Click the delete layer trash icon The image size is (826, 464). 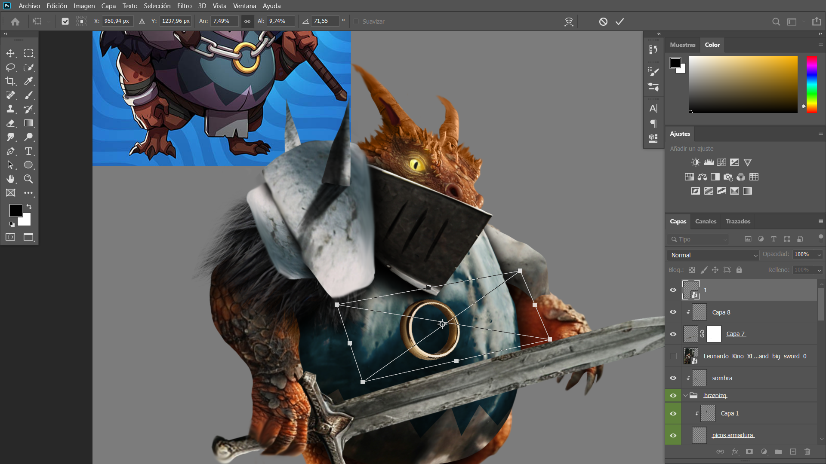coord(807,452)
